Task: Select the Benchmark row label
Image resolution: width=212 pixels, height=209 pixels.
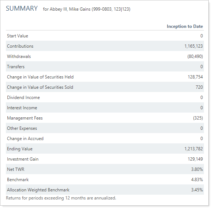Action: pos(18,180)
